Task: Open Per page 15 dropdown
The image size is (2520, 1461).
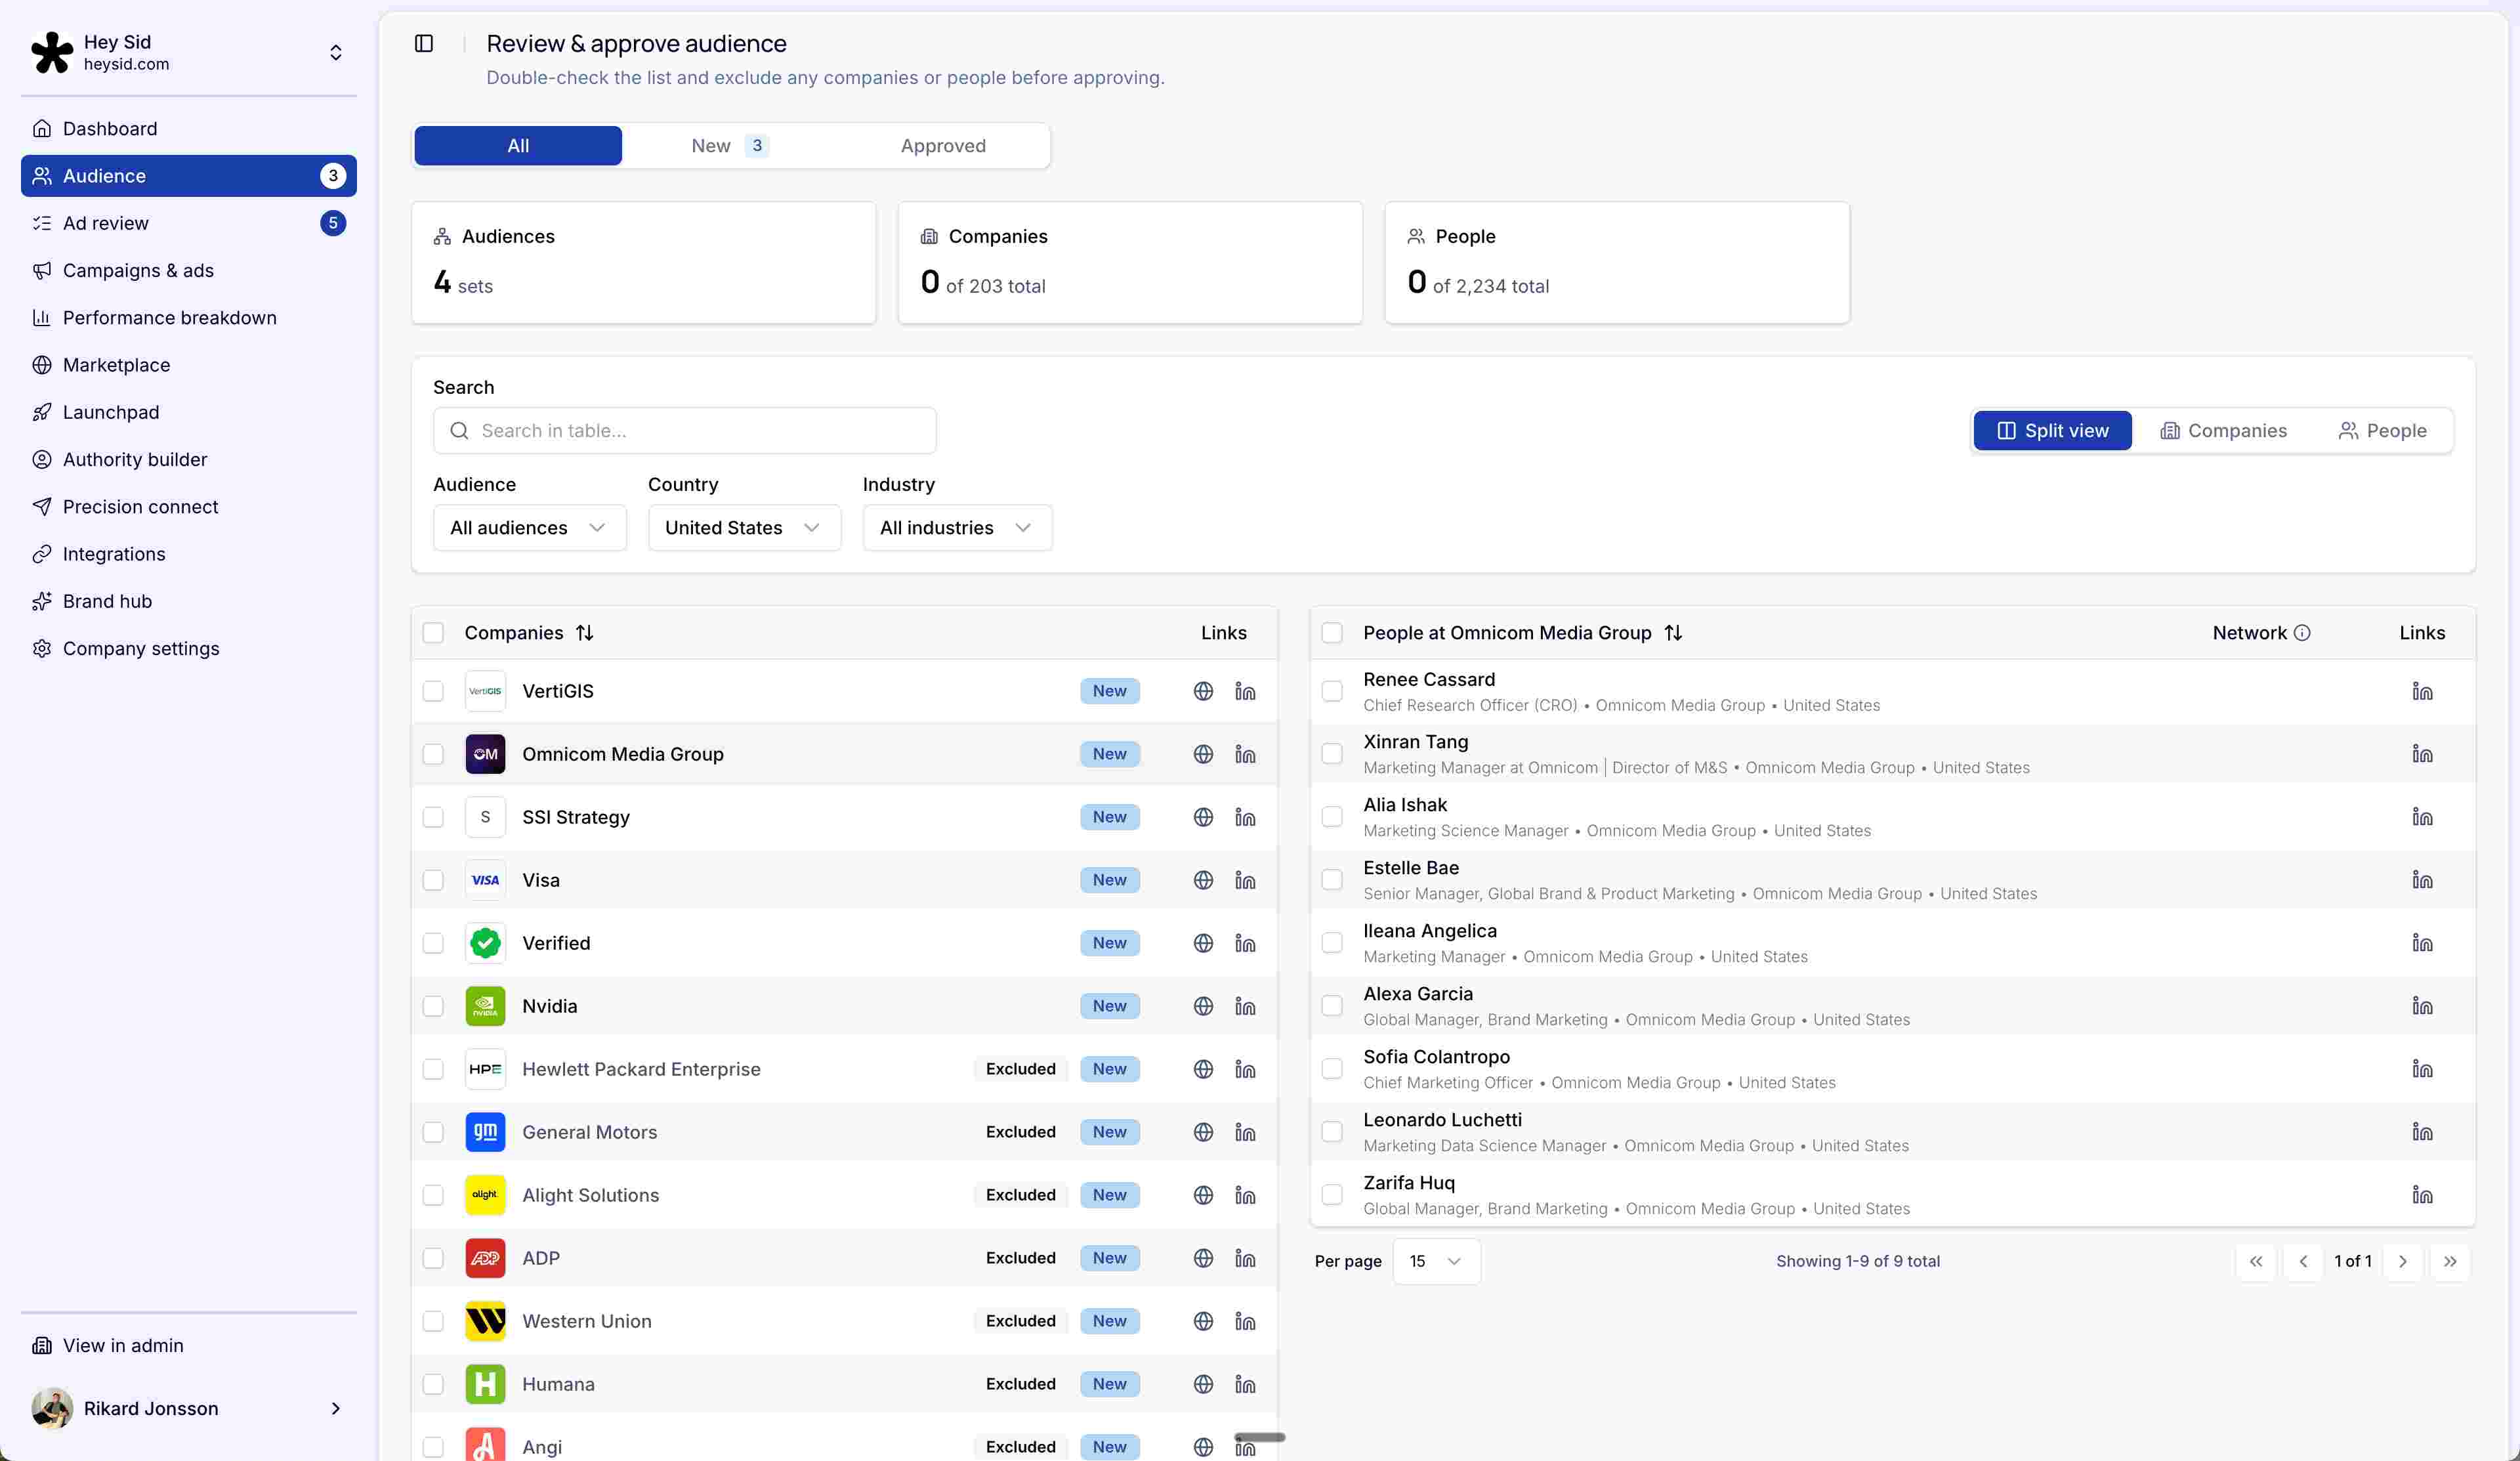Action: [x=1436, y=1261]
